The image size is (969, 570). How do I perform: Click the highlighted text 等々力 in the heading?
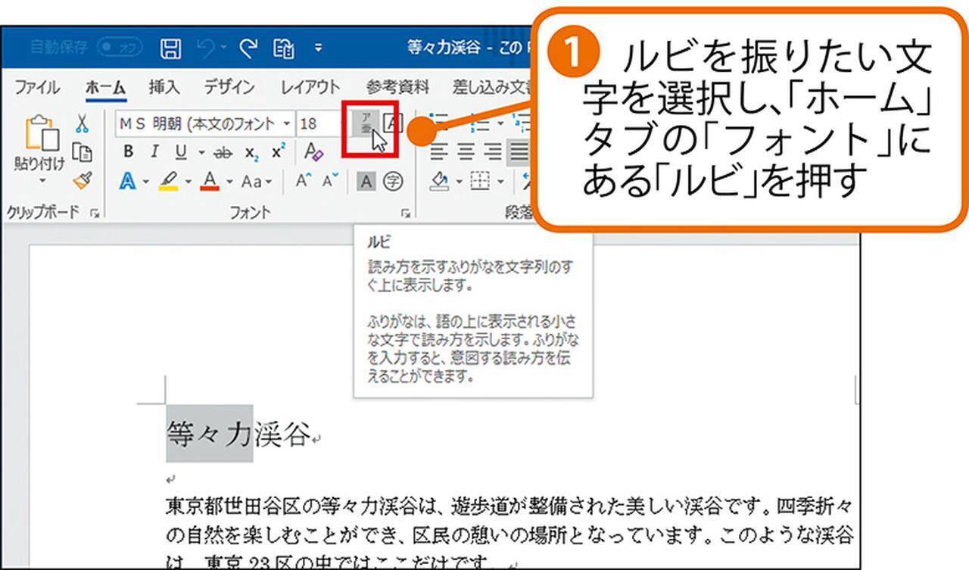pos(209,434)
